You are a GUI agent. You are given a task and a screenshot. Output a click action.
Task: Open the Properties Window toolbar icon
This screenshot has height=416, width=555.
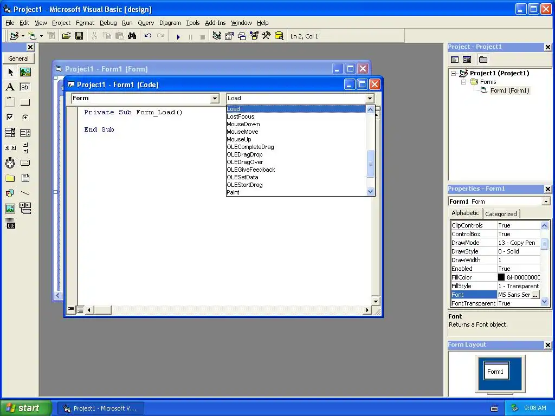[x=229, y=36]
